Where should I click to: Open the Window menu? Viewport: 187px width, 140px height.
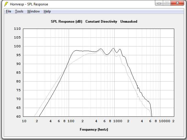click(33, 11)
